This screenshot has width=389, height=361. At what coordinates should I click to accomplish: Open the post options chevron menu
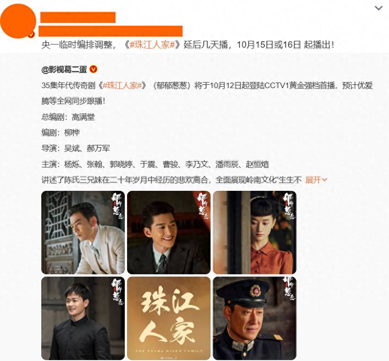point(378,8)
